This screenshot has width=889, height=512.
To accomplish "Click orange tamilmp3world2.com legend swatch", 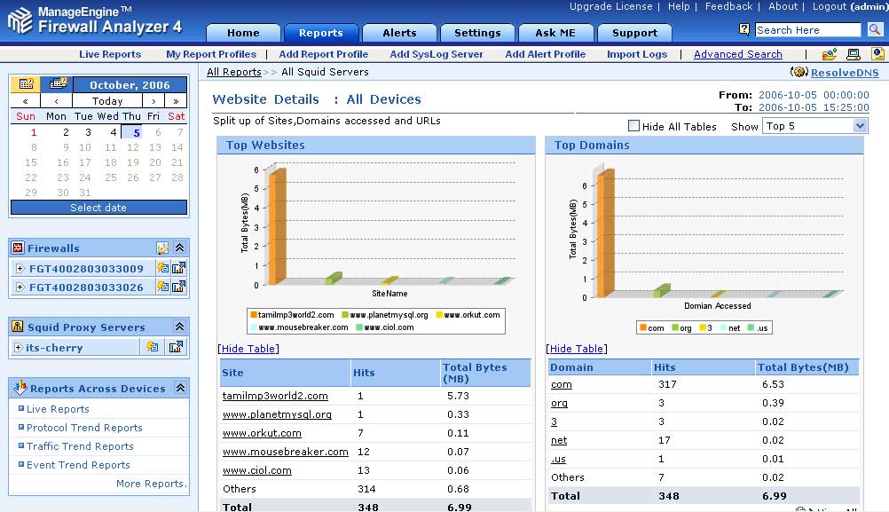I will tap(254, 314).
